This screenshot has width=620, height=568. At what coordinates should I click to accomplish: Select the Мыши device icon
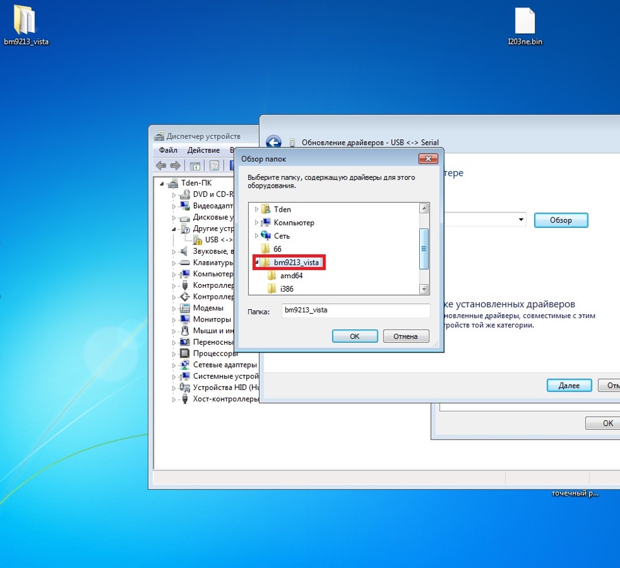185,331
